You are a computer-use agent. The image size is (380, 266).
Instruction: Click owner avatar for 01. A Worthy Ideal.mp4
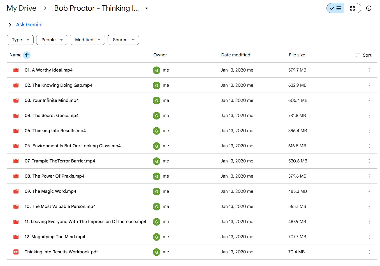[x=156, y=70]
